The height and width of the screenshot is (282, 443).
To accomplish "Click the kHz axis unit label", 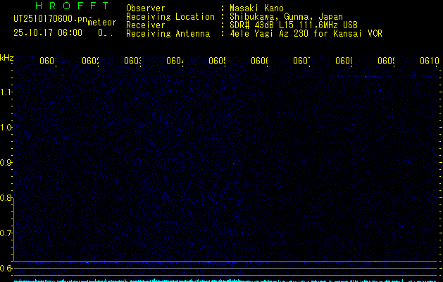I will pyautogui.click(x=7, y=58).
